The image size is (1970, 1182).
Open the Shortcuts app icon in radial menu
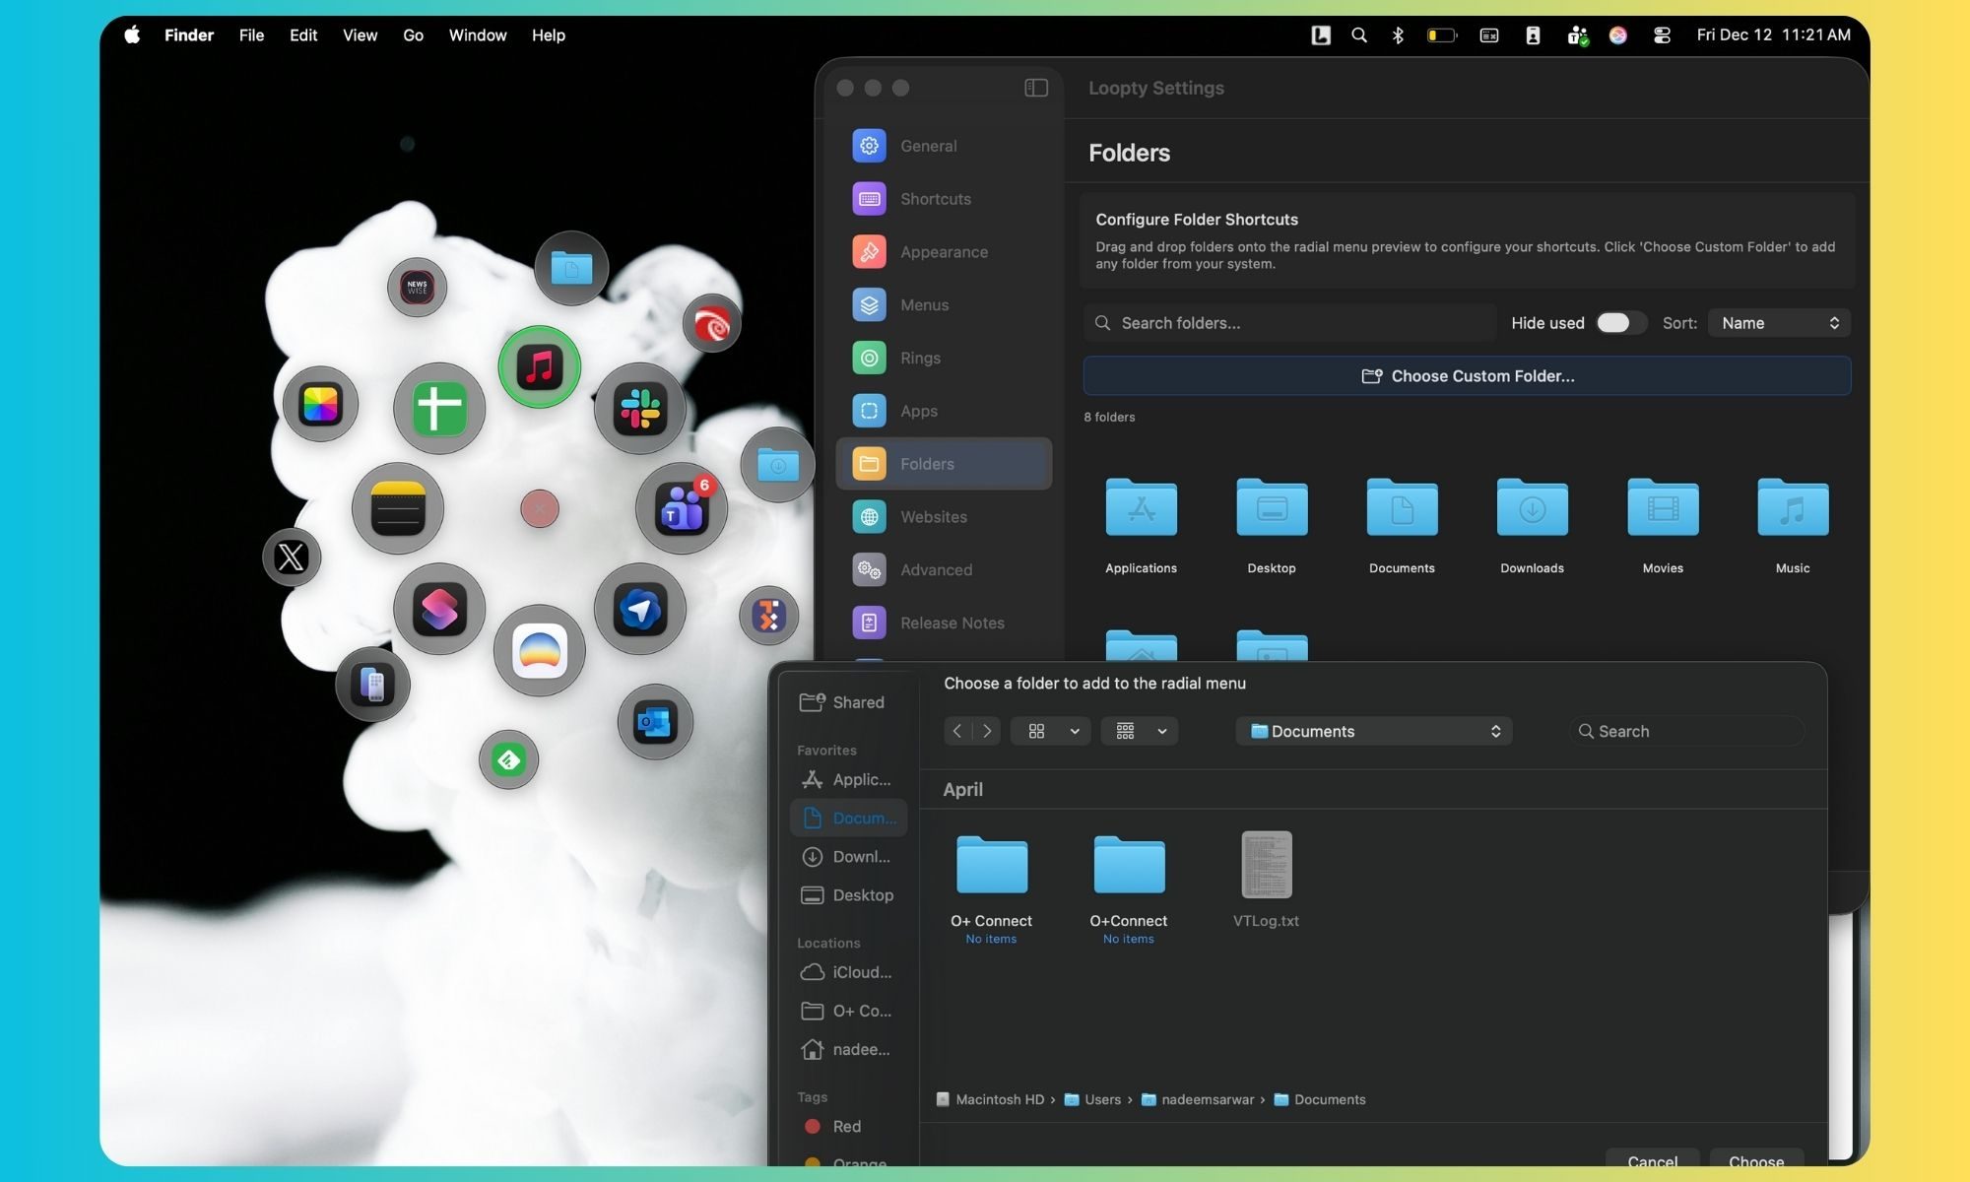click(439, 609)
